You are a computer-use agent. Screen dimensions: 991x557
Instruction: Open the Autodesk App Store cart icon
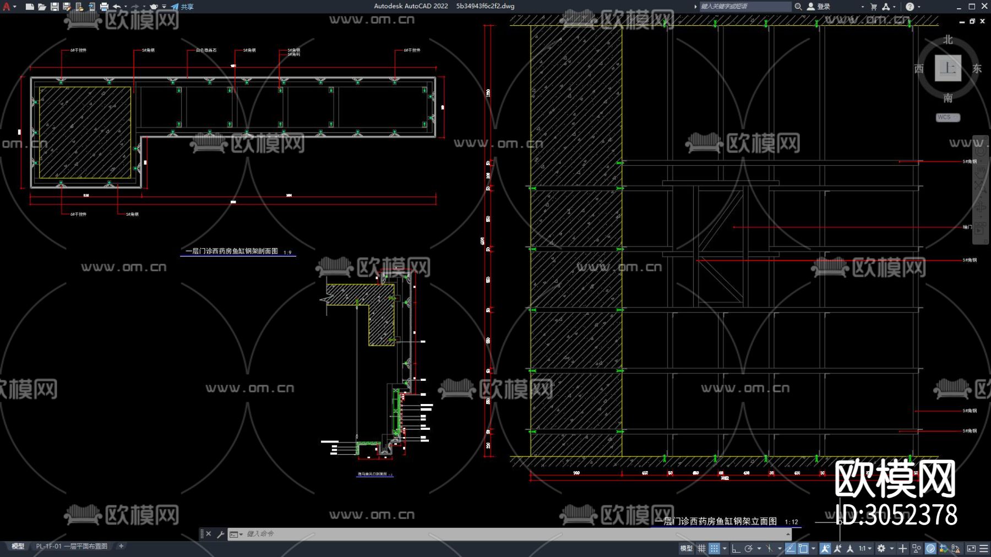pos(874,7)
